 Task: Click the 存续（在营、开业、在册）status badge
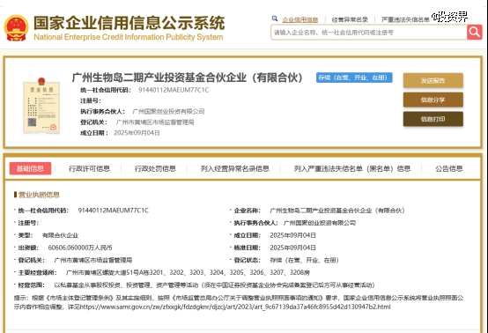[354, 78]
